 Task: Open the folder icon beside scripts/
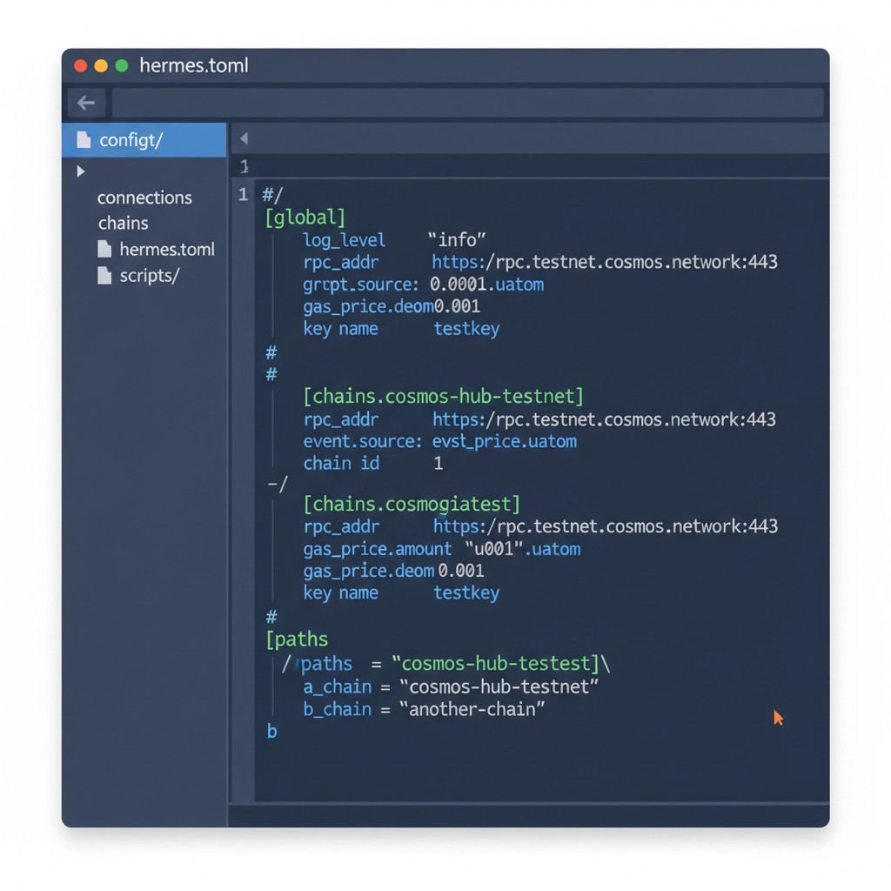(103, 275)
